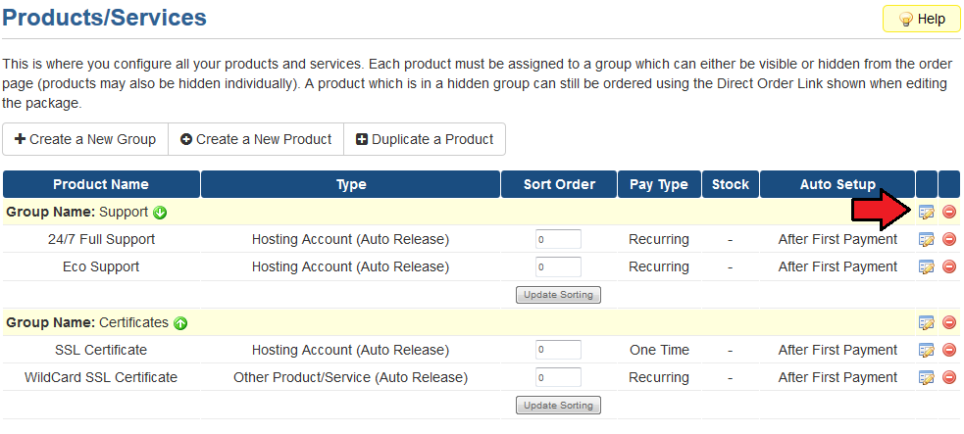Focus sort order field for WildCard SSL Certificate
Screen dimensions: 964x434
pyautogui.click(x=558, y=377)
